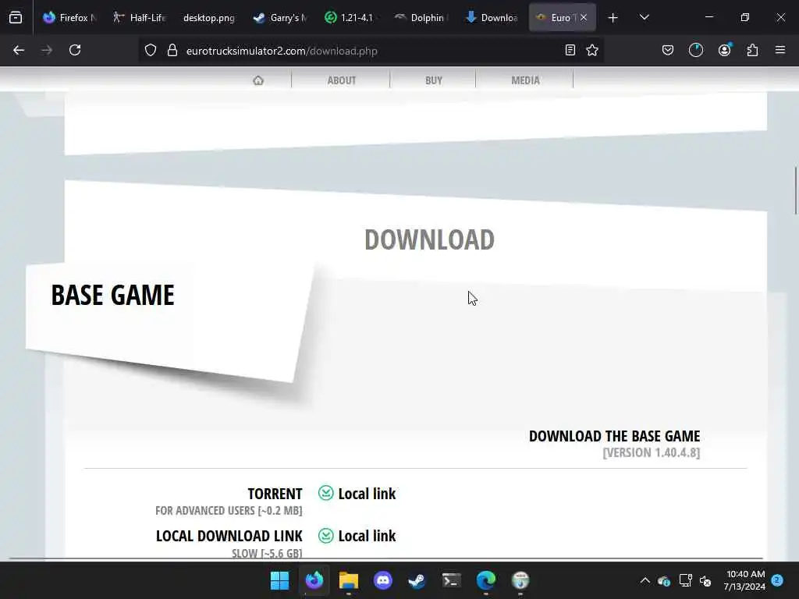
Task: Open the network status tray icon
Action: pos(685,580)
